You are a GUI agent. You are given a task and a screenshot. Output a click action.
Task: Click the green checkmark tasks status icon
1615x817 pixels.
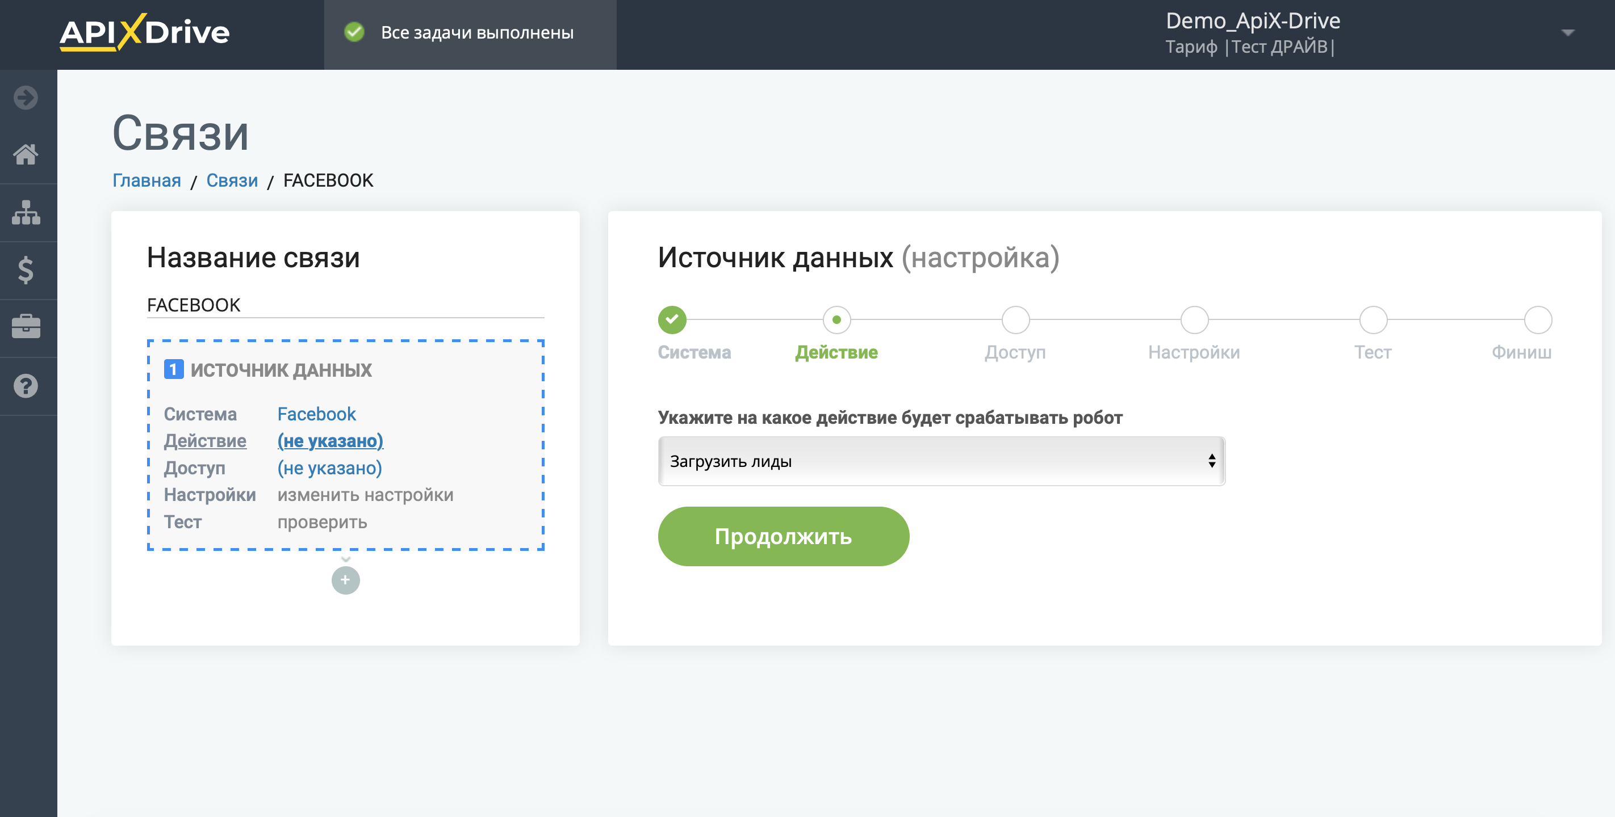point(354,32)
